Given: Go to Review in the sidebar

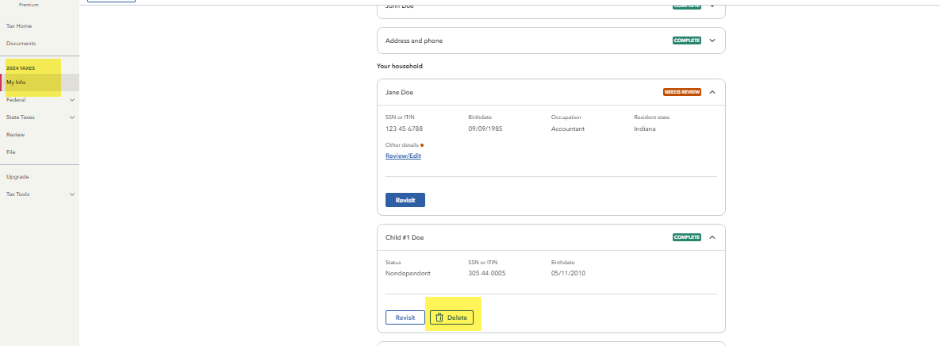Looking at the screenshot, I should (x=15, y=134).
